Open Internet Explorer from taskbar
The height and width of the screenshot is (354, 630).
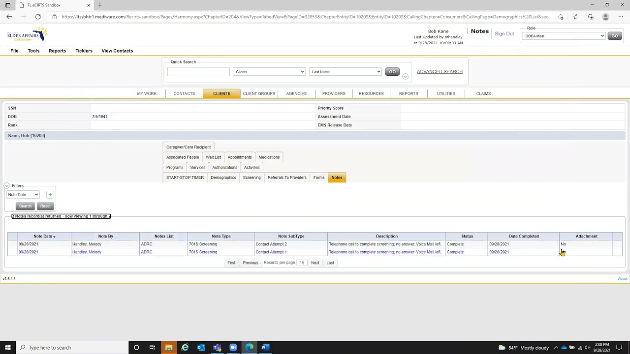(185, 348)
